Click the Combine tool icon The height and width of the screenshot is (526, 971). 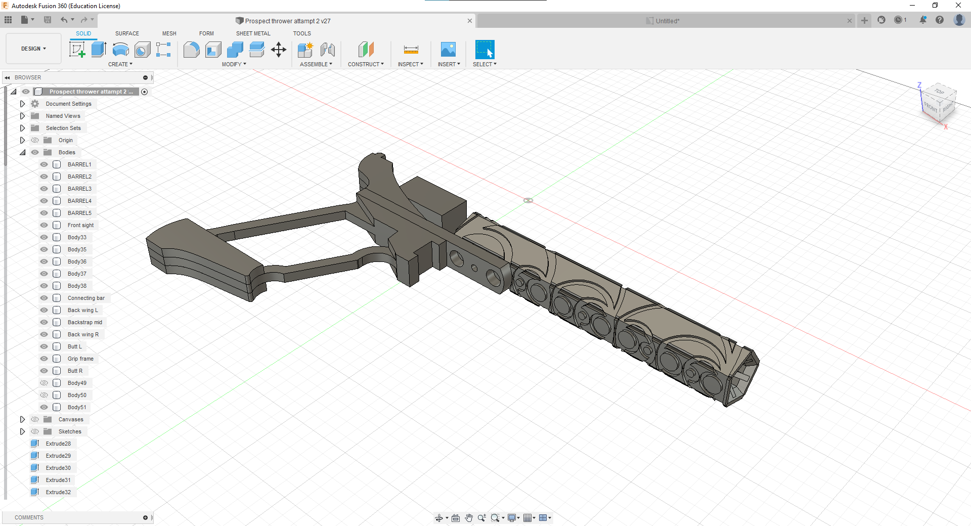[x=235, y=50]
